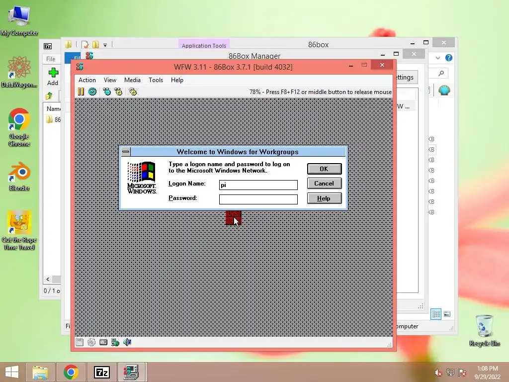The width and height of the screenshot is (509, 382).
Task: Click the blue Explorer help question mark icon
Action: 449,58
